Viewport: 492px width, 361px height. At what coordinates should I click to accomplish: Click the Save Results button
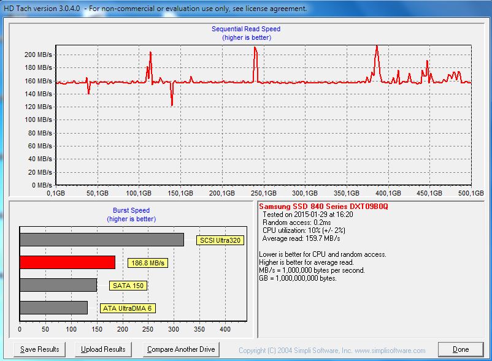[39, 349]
